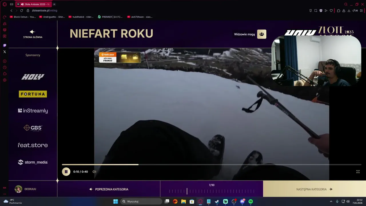
Task: Click the viewers group icon button
Action: 262,34
